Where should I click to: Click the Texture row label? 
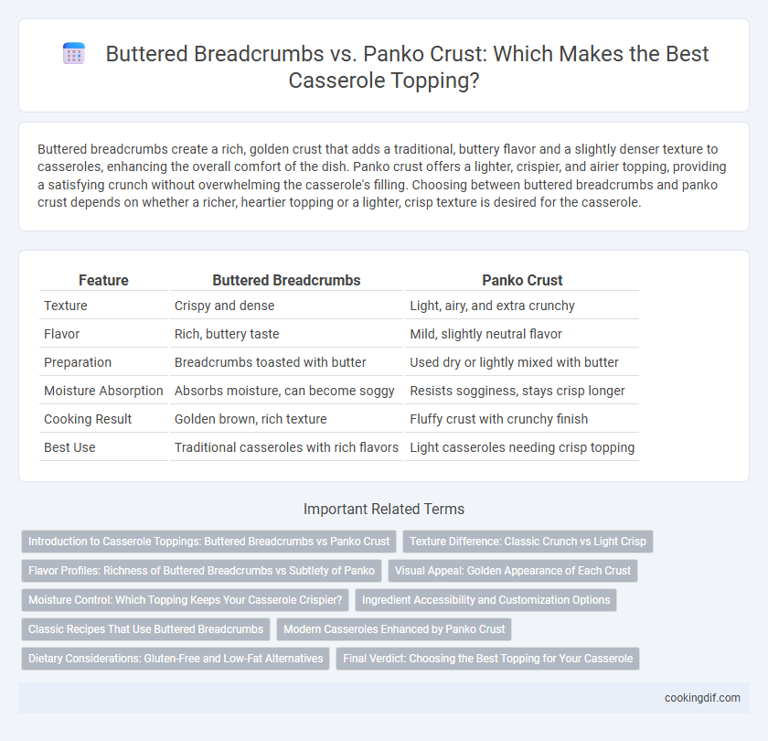click(66, 306)
